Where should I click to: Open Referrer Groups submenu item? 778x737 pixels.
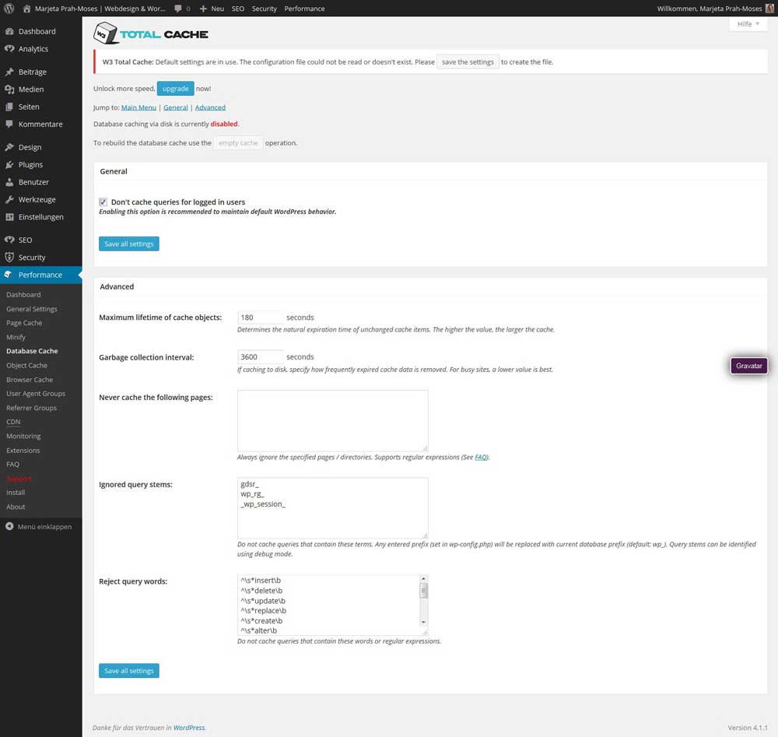click(32, 408)
